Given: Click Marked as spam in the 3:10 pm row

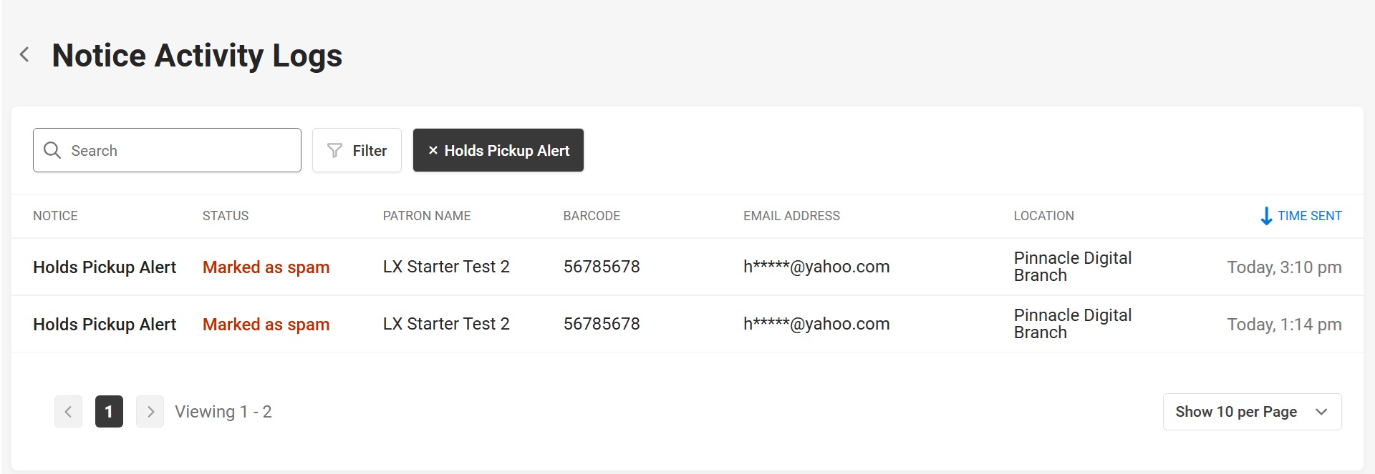Looking at the screenshot, I should 266,267.
